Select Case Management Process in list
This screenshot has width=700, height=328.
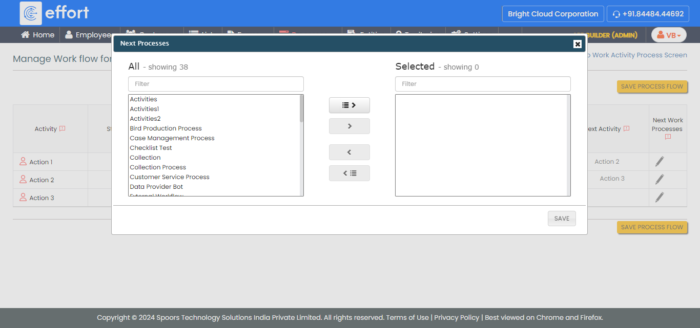tap(172, 138)
